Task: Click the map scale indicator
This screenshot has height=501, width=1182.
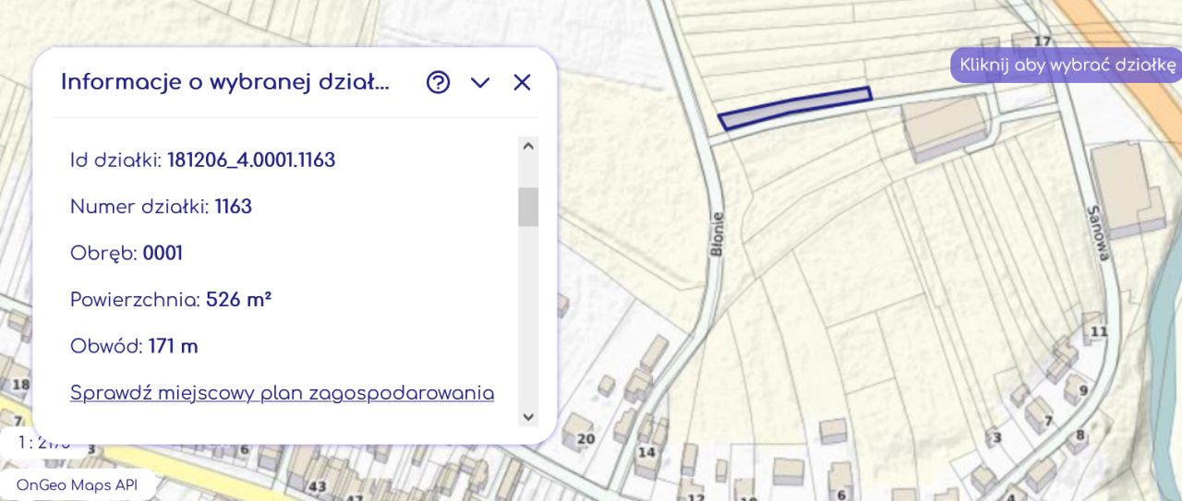Action: pos(44,443)
